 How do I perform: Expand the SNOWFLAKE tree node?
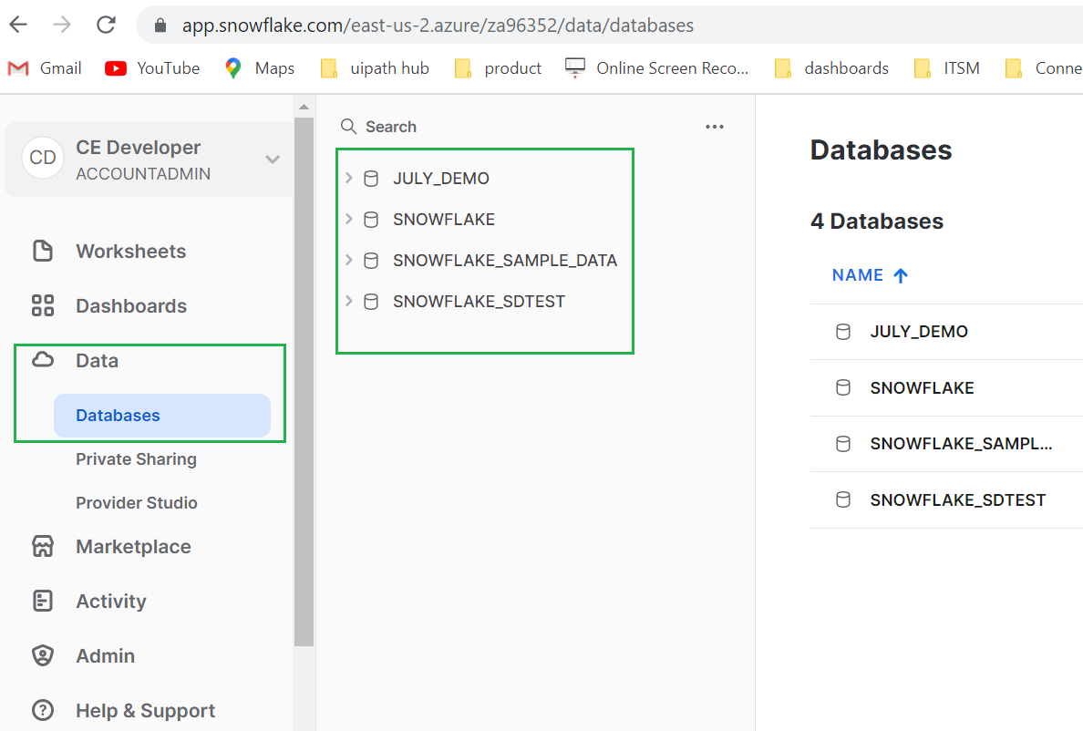point(349,219)
